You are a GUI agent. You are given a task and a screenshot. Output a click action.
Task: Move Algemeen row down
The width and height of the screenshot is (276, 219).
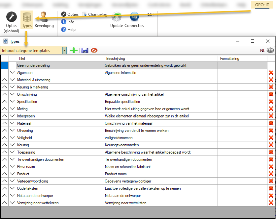(x=12, y=73)
